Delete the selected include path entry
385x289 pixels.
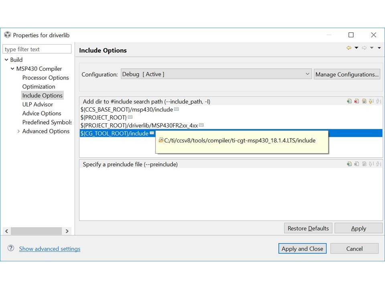(x=357, y=101)
